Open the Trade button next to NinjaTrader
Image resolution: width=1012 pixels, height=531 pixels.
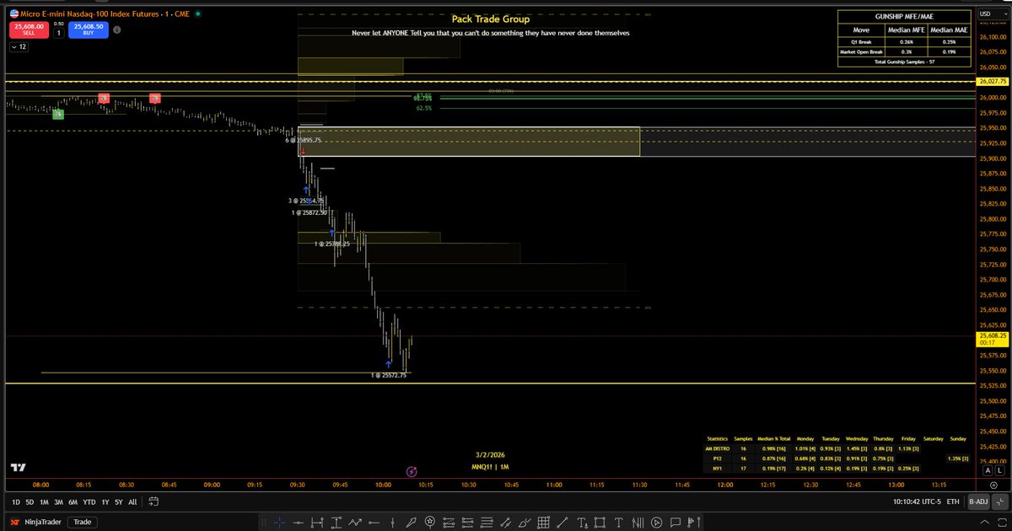[x=83, y=523]
